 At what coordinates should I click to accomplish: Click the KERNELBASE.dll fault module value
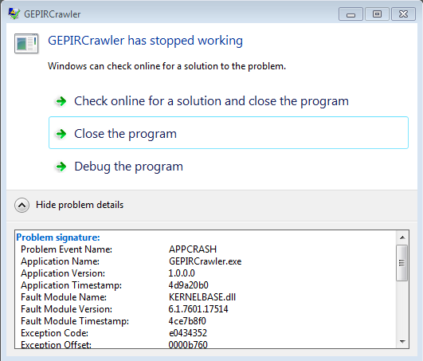tap(202, 297)
